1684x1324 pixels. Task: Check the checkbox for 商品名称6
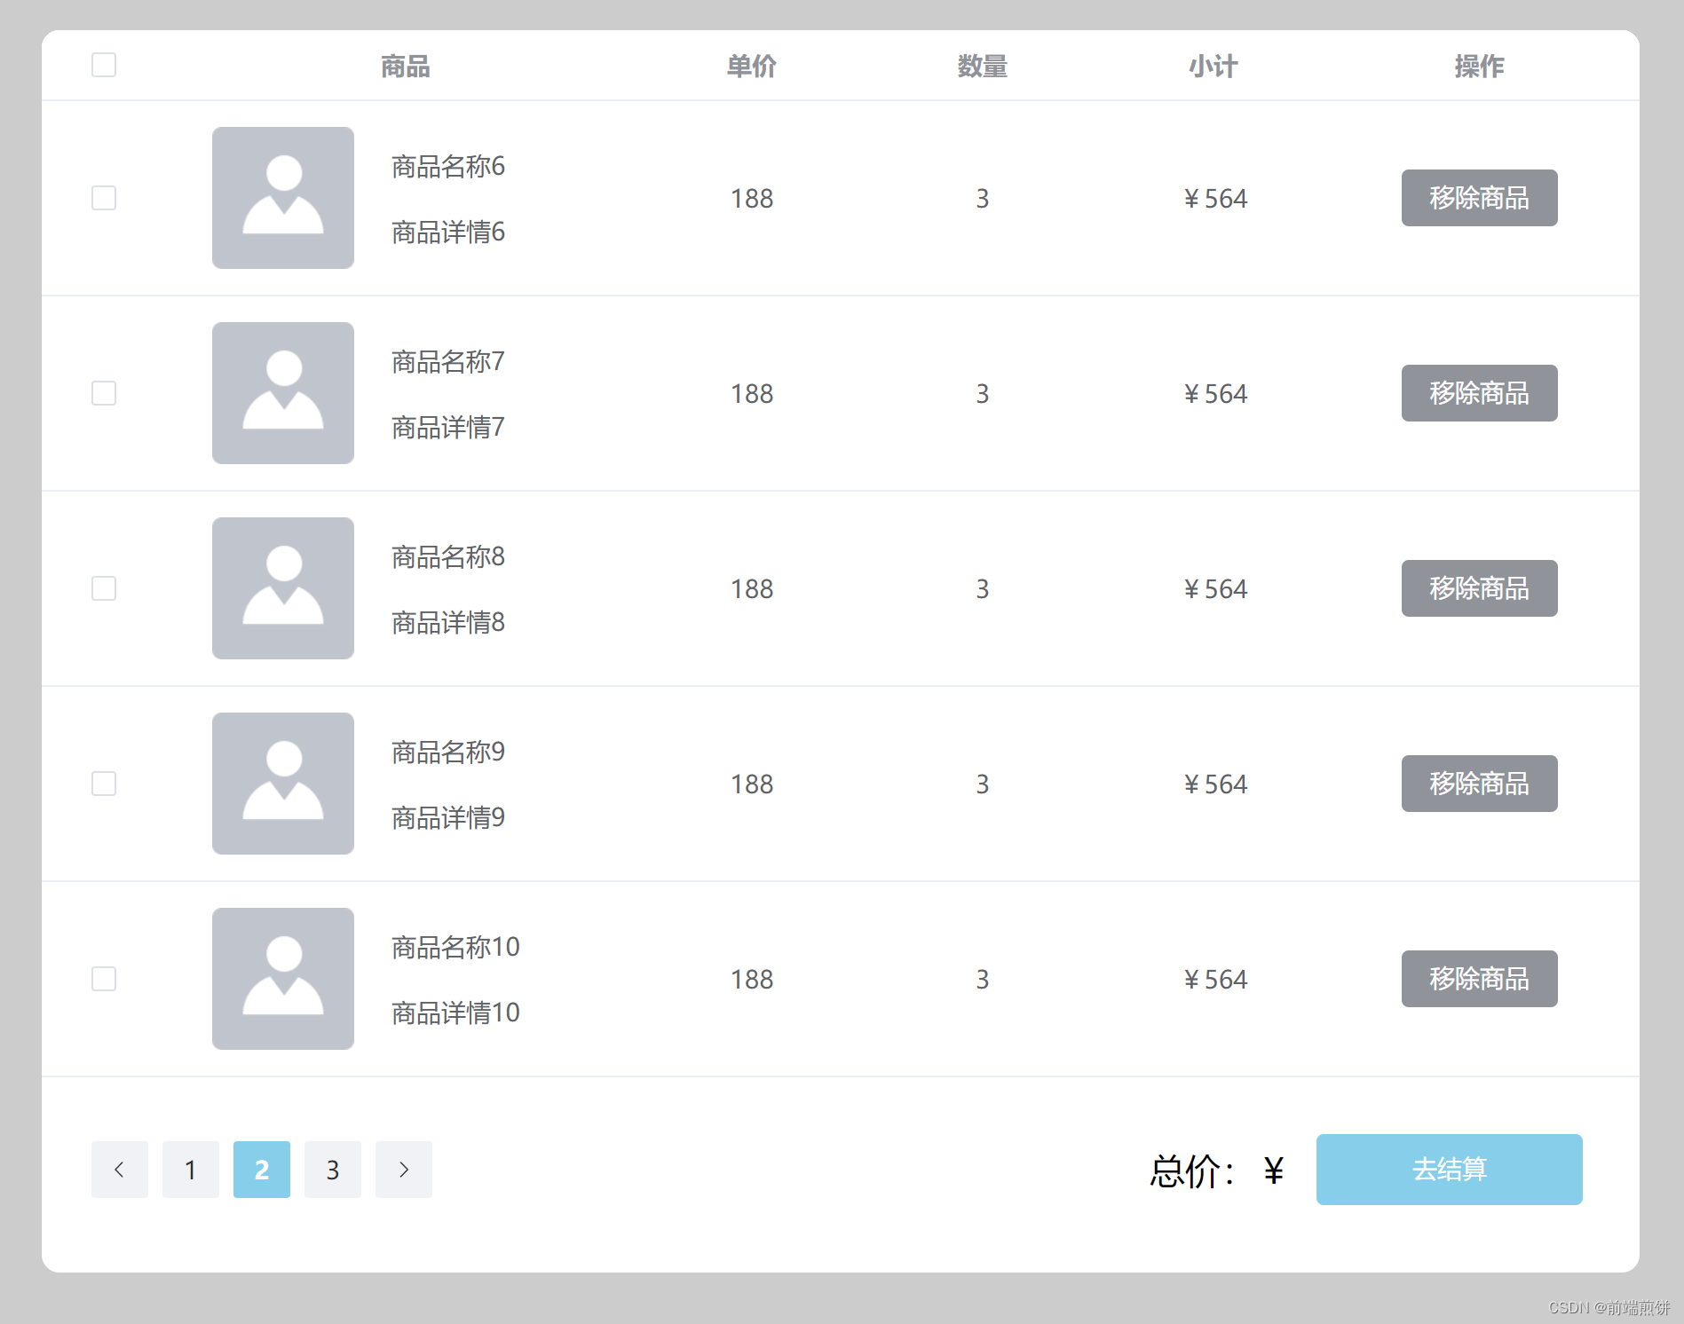click(104, 198)
